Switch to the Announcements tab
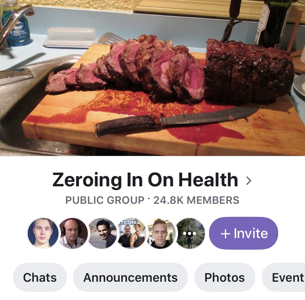 coord(131,277)
